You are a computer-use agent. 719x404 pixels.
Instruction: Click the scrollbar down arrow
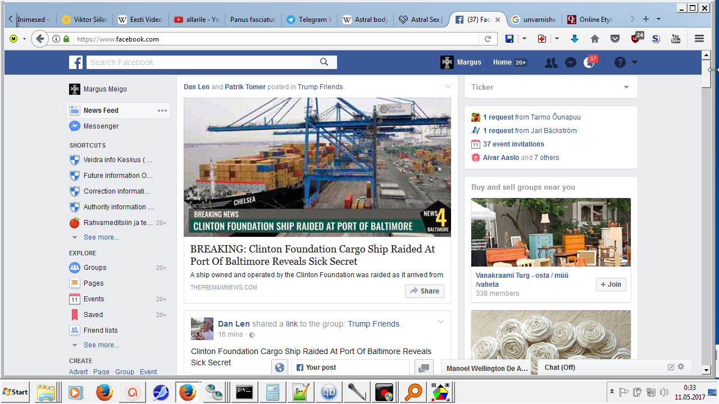[707, 370]
